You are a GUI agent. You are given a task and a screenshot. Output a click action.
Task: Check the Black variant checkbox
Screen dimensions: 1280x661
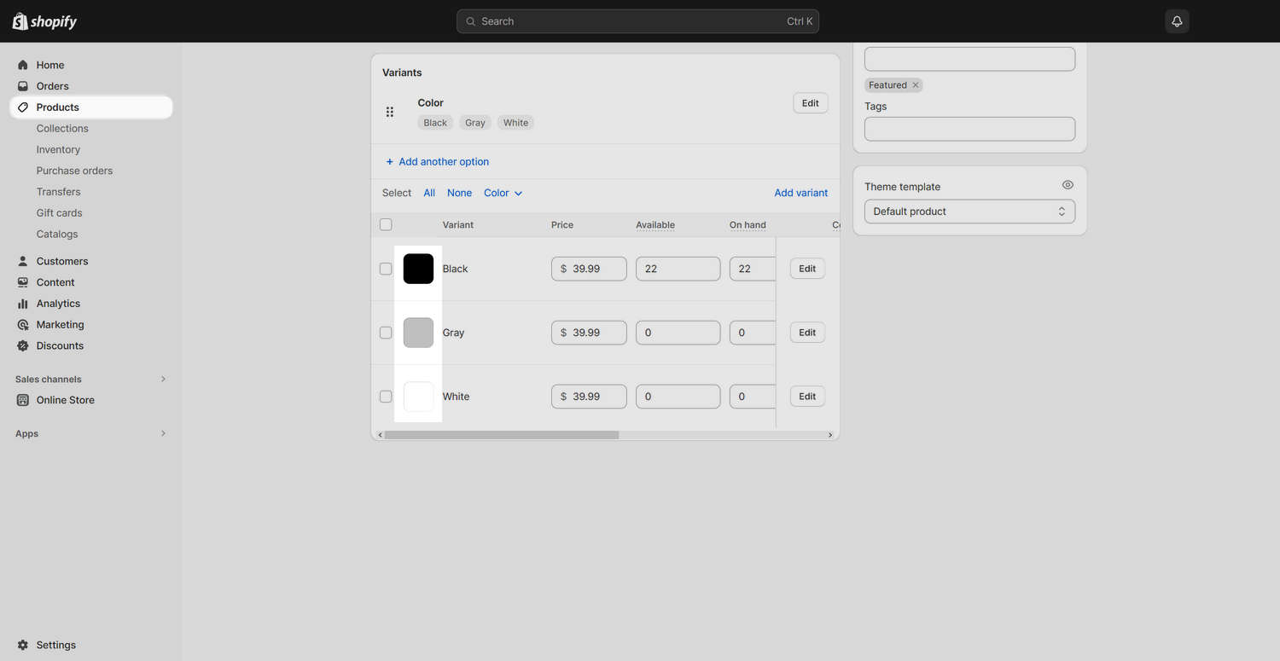386,269
